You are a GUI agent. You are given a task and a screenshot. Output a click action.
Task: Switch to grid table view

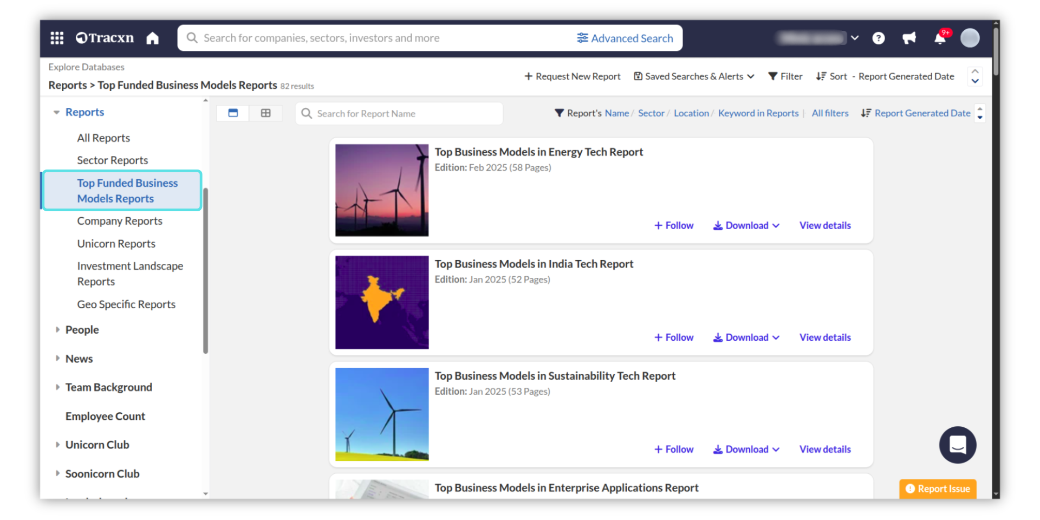[265, 113]
